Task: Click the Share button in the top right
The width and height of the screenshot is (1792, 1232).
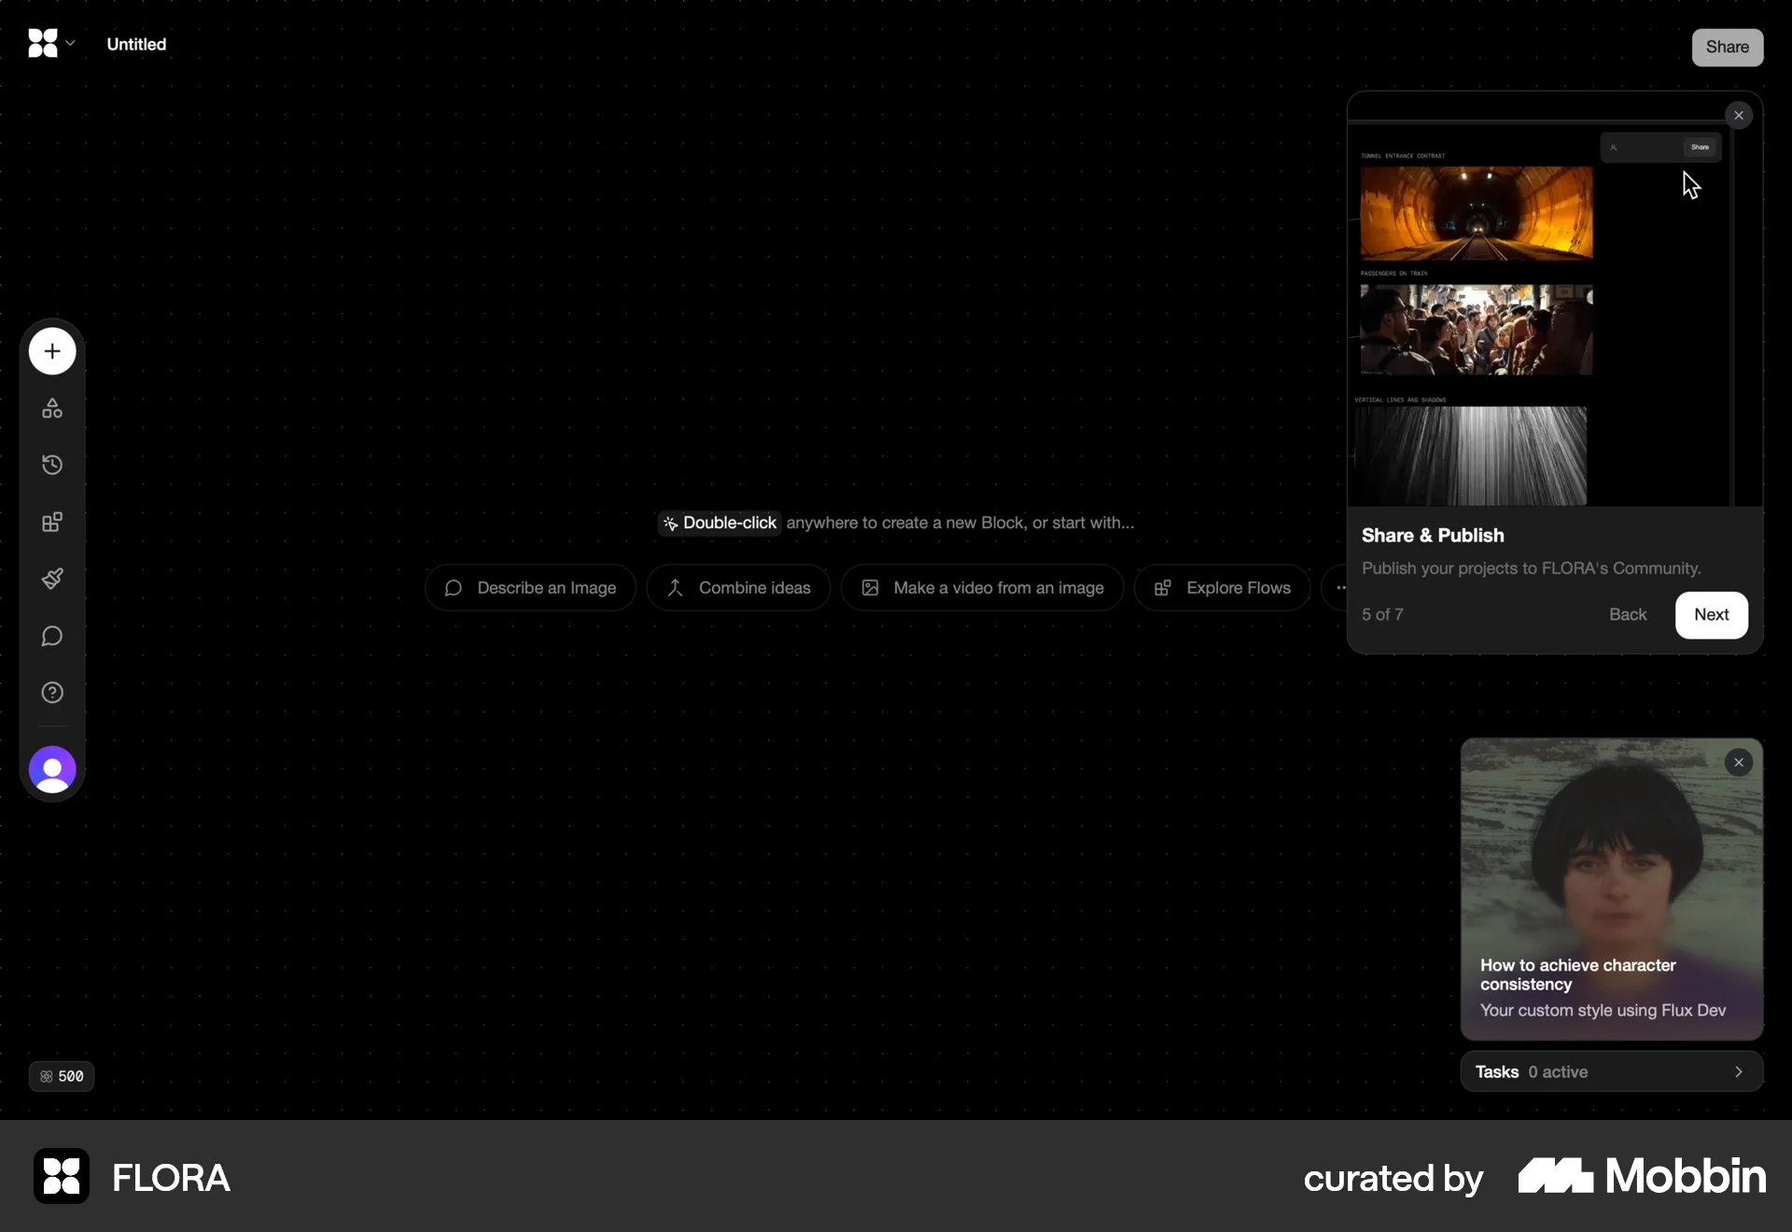Action: 1729,47
